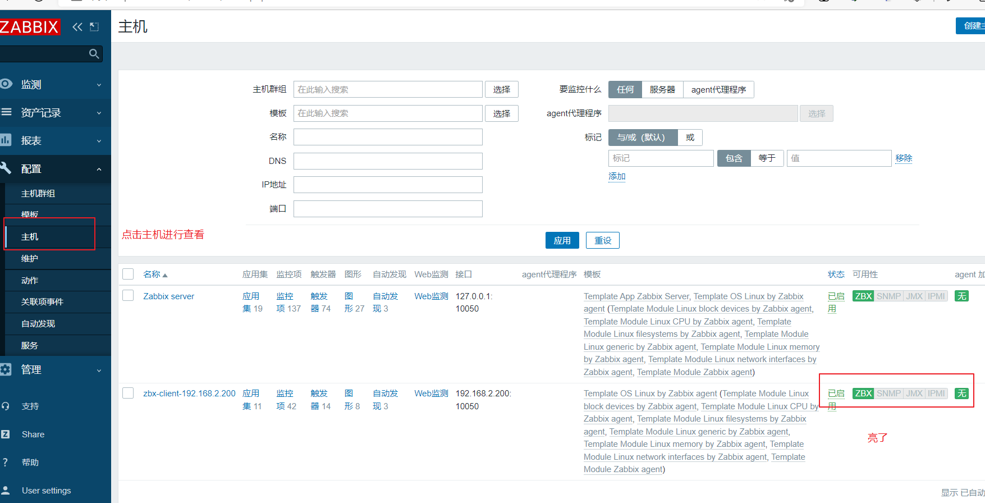Click the 无 encryption badge for Zabbix server

coord(961,296)
